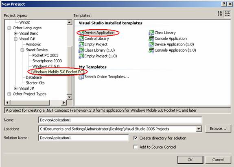Choose the Control Library template icon

[81, 39]
